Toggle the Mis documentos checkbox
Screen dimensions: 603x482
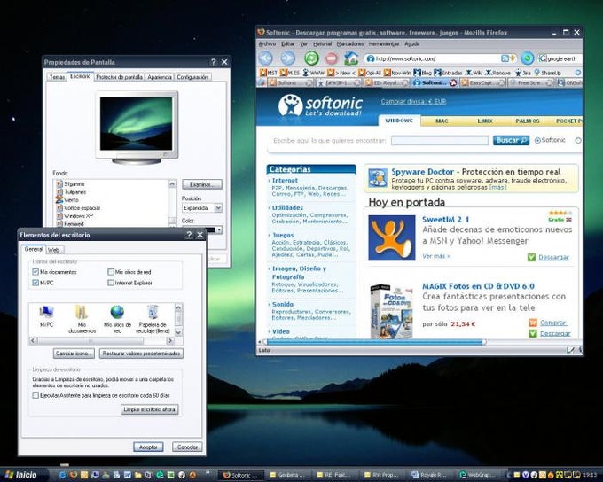[35, 272]
